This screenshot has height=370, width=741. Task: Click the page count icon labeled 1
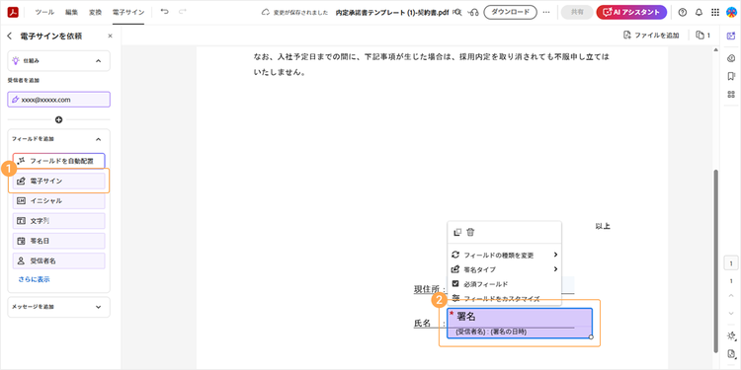(x=702, y=35)
